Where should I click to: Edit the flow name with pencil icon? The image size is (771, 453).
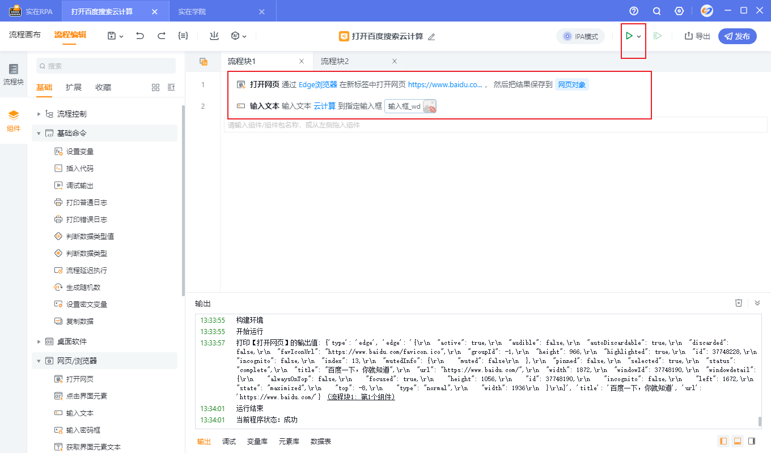pyautogui.click(x=431, y=37)
